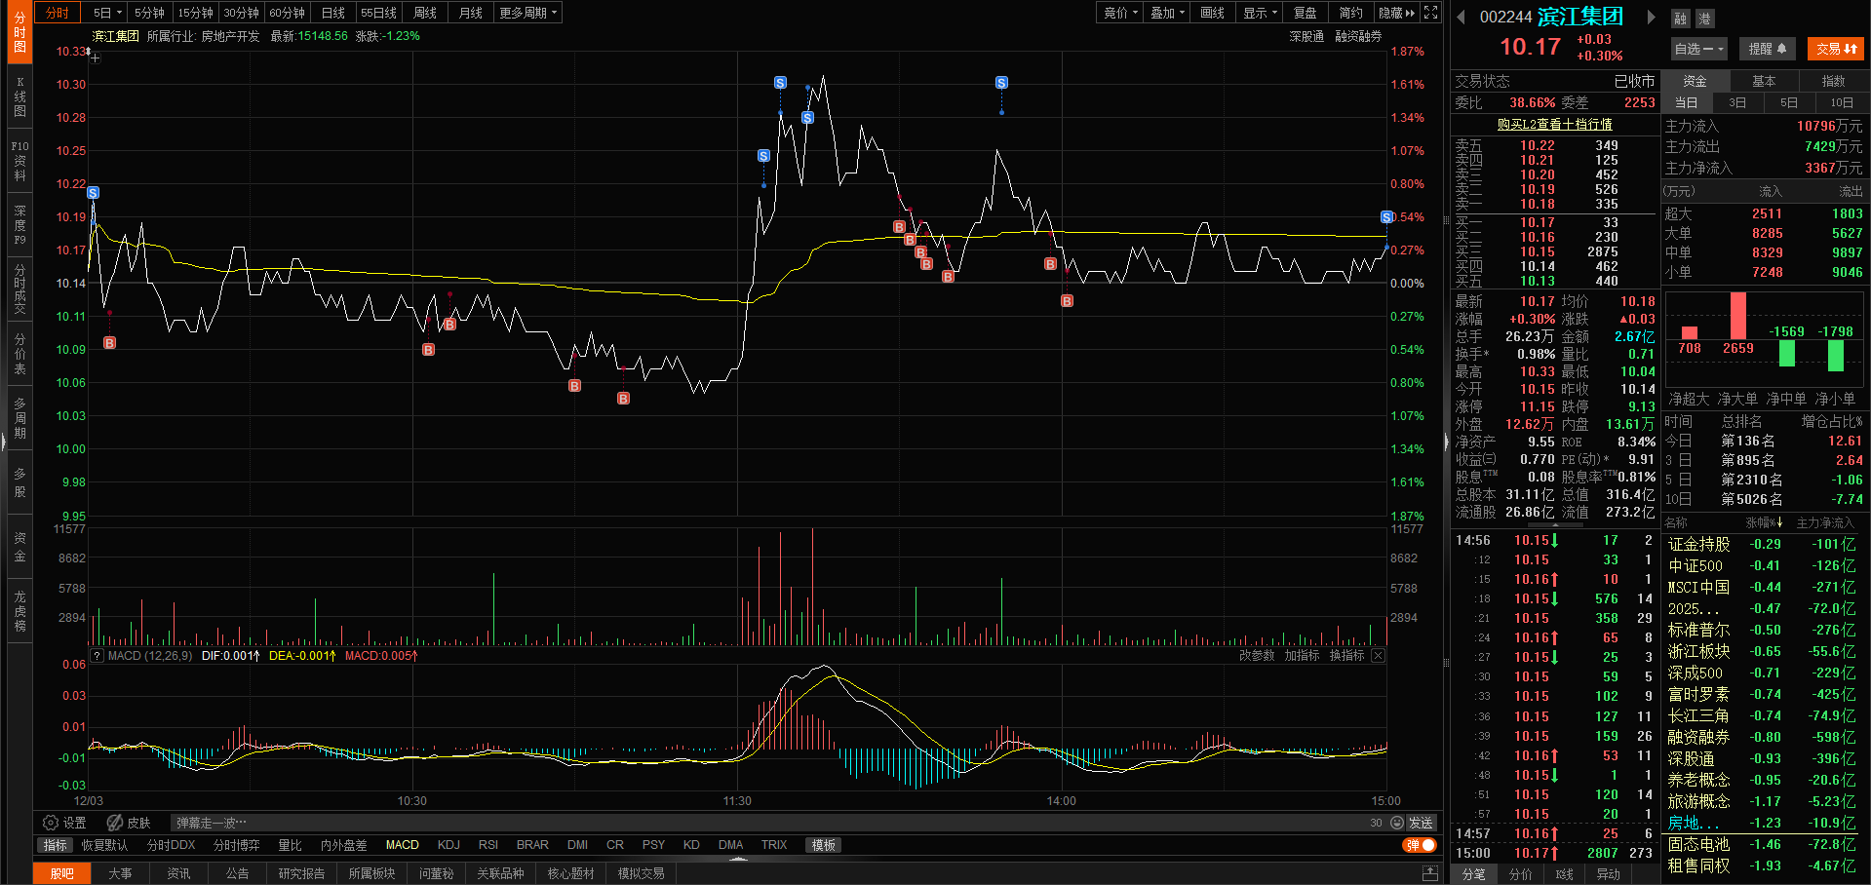Click the orange 交易 trade button
Screen dimensions: 1871x885
(x=1836, y=49)
